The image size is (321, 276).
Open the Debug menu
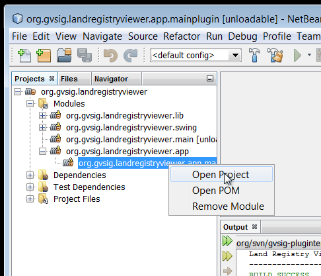tap(242, 36)
